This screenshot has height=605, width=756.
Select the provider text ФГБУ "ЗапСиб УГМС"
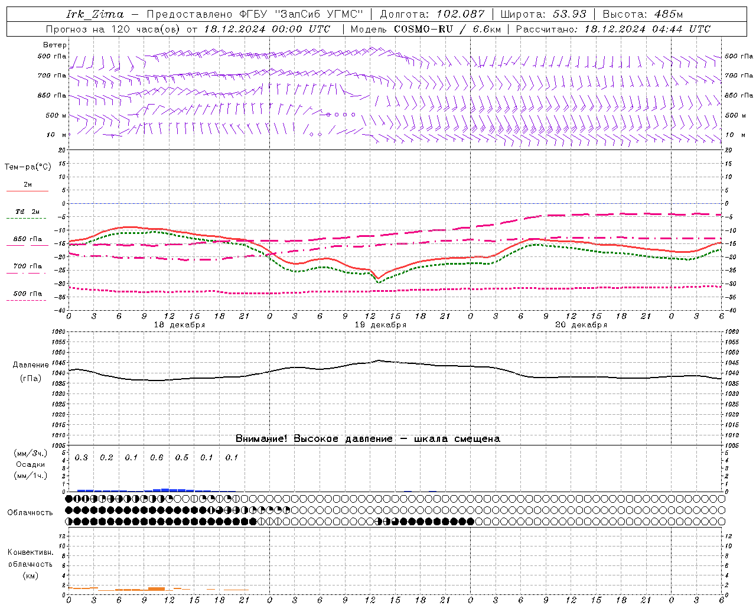click(x=301, y=14)
